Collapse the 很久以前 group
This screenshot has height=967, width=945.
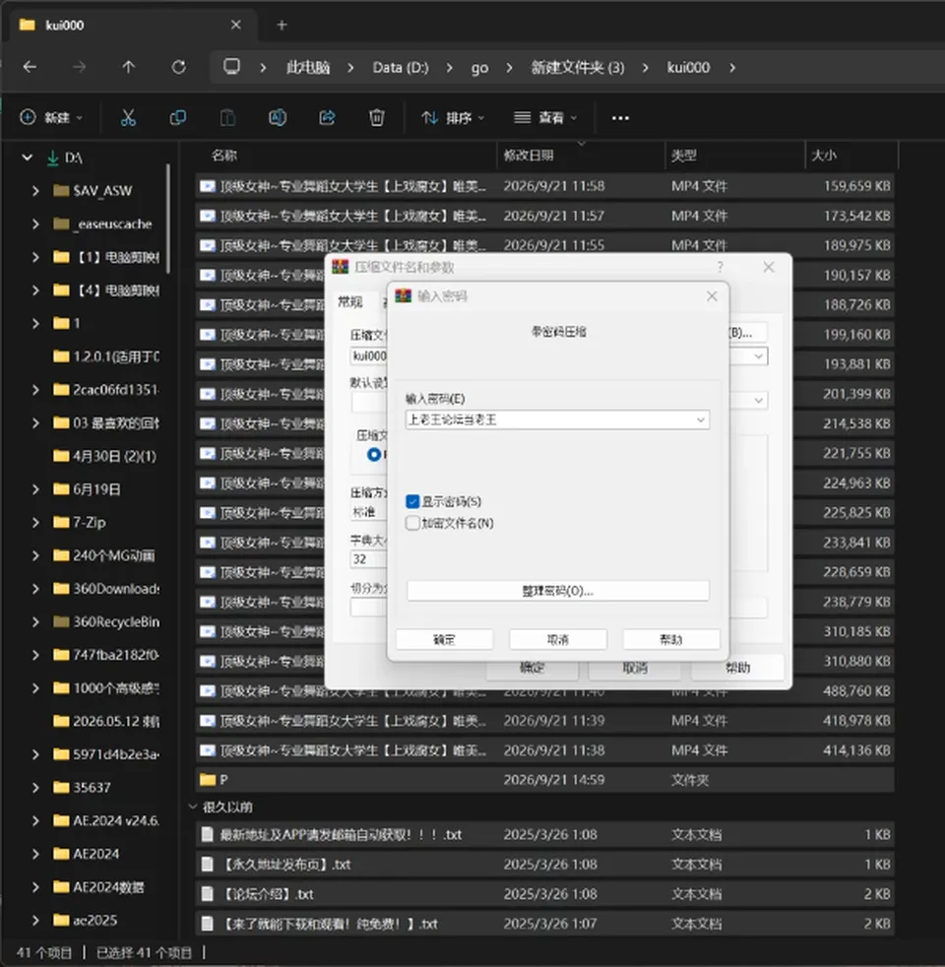pyautogui.click(x=193, y=806)
